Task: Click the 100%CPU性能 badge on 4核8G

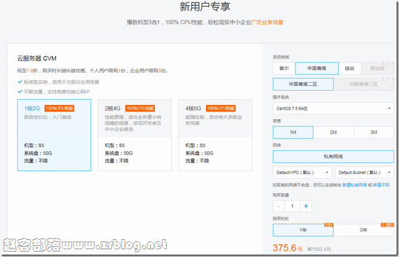Action: tap(220, 109)
